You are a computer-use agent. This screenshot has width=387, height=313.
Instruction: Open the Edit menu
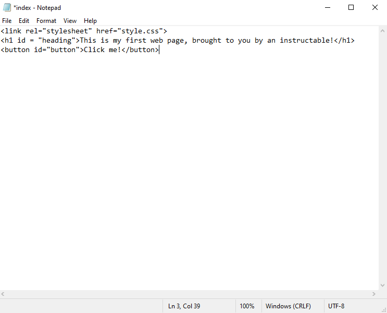(x=24, y=21)
